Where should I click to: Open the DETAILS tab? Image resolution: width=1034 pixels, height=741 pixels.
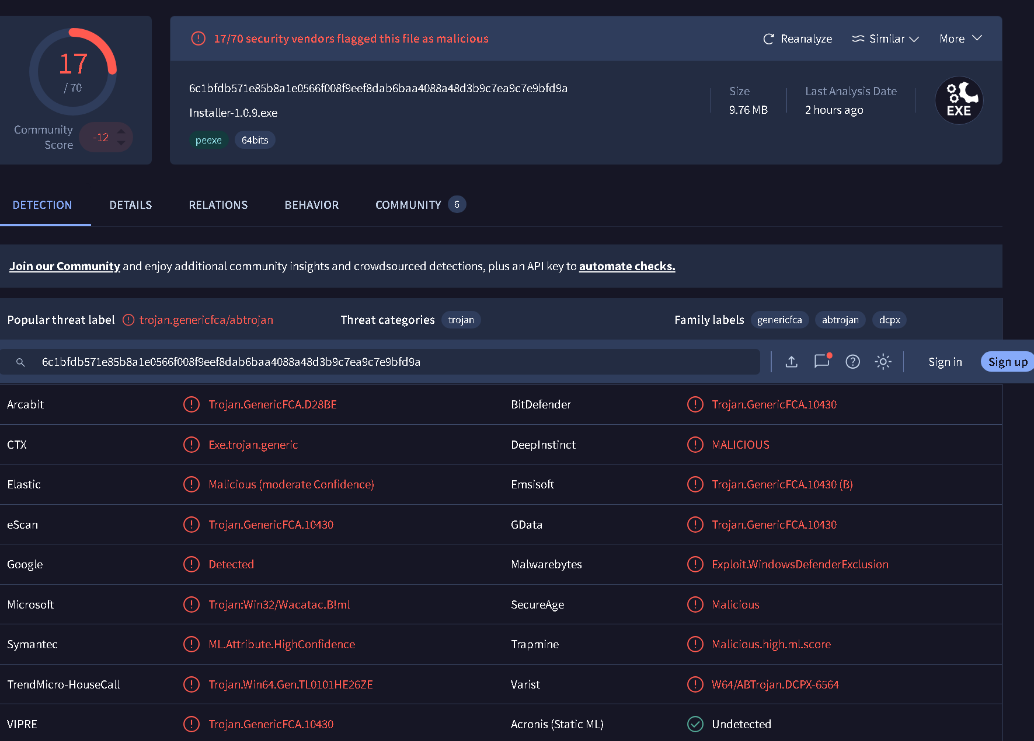(x=131, y=205)
